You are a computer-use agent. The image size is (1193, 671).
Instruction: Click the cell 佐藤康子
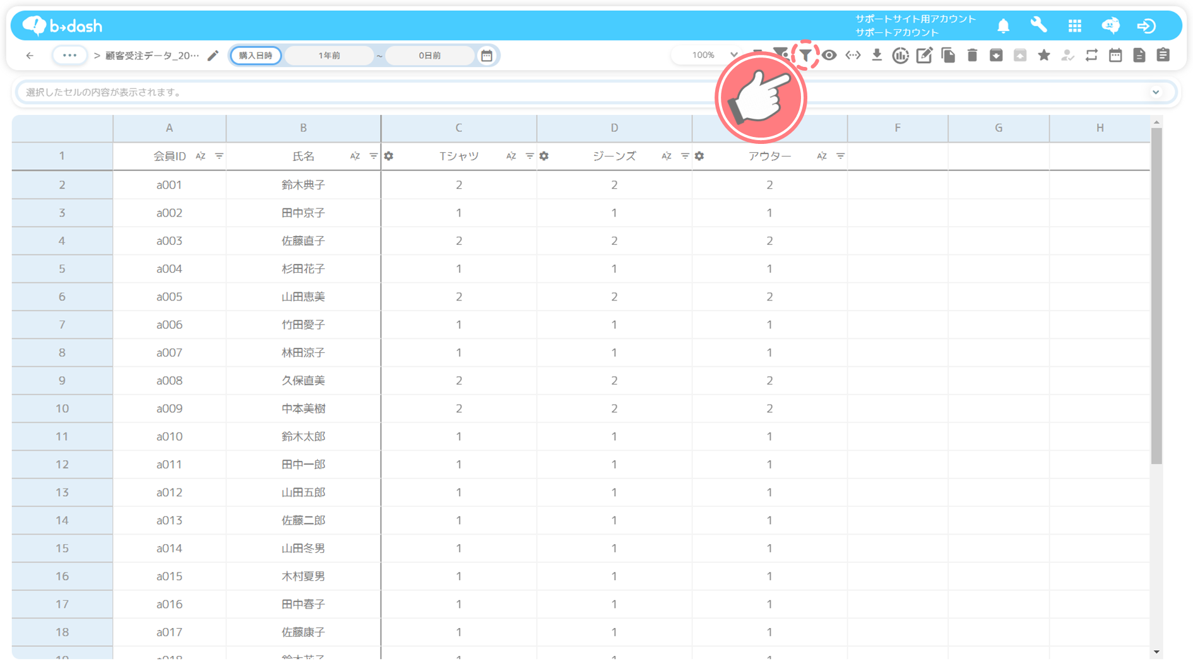coord(303,632)
